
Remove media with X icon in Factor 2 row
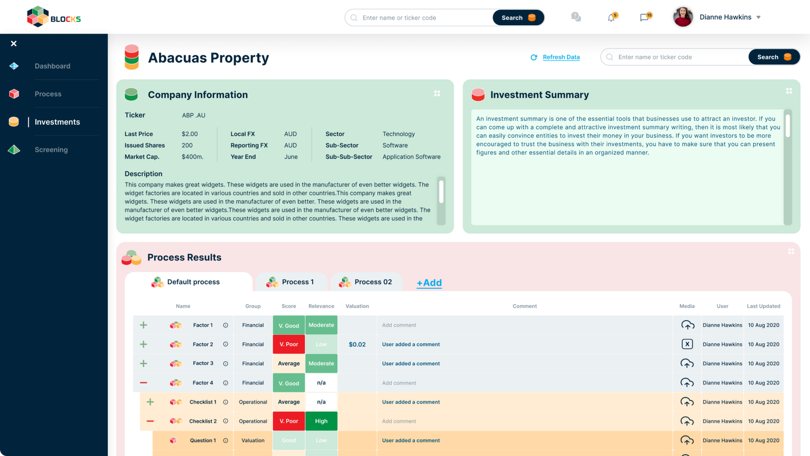pyautogui.click(x=687, y=345)
